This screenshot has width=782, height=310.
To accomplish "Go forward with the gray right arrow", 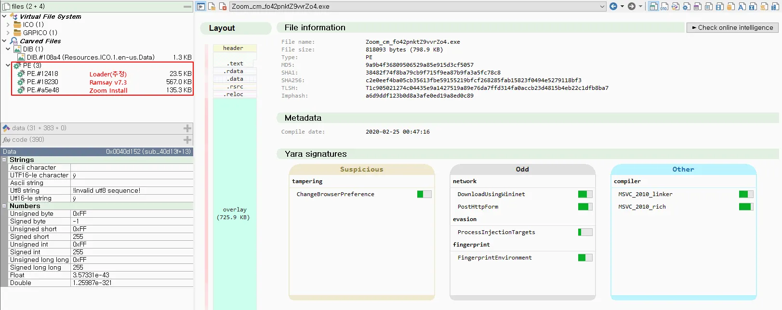I will point(632,6).
